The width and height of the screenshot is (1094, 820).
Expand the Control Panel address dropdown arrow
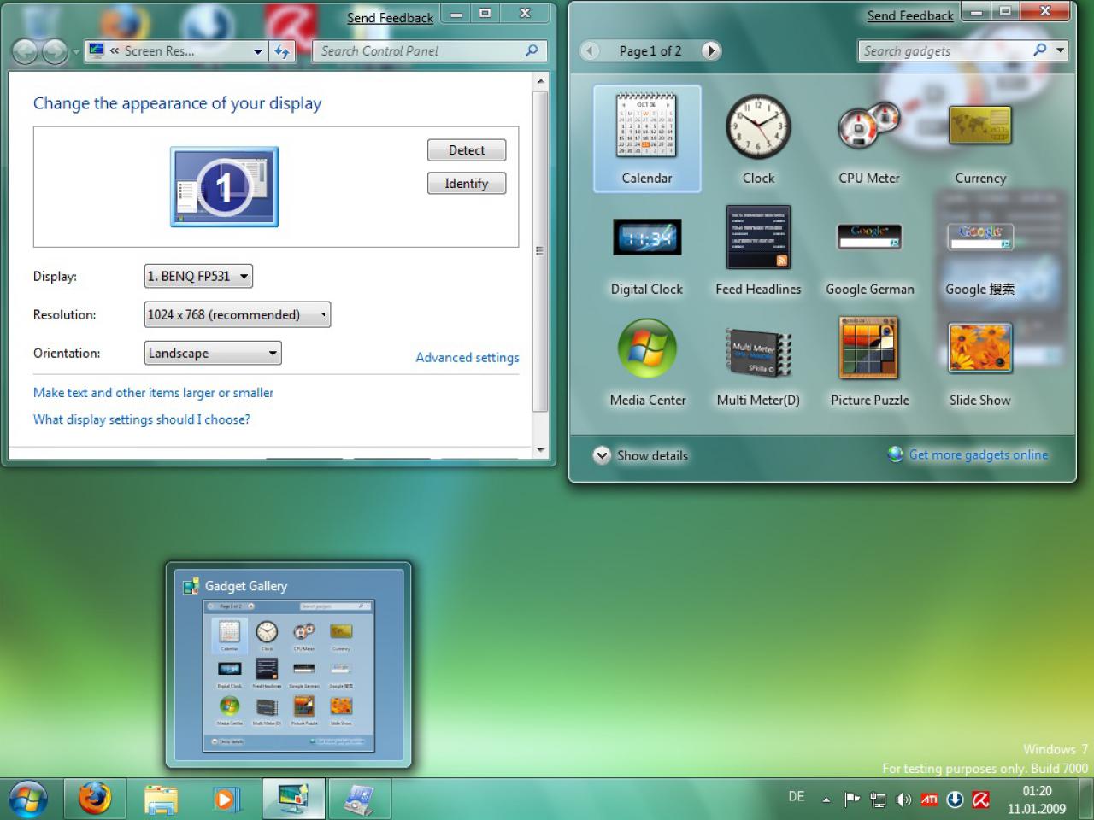[x=258, y=51]
